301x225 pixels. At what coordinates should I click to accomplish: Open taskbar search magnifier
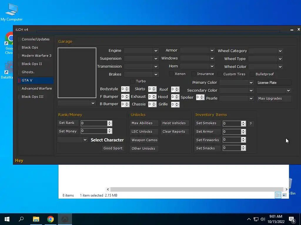click(21, 219)
